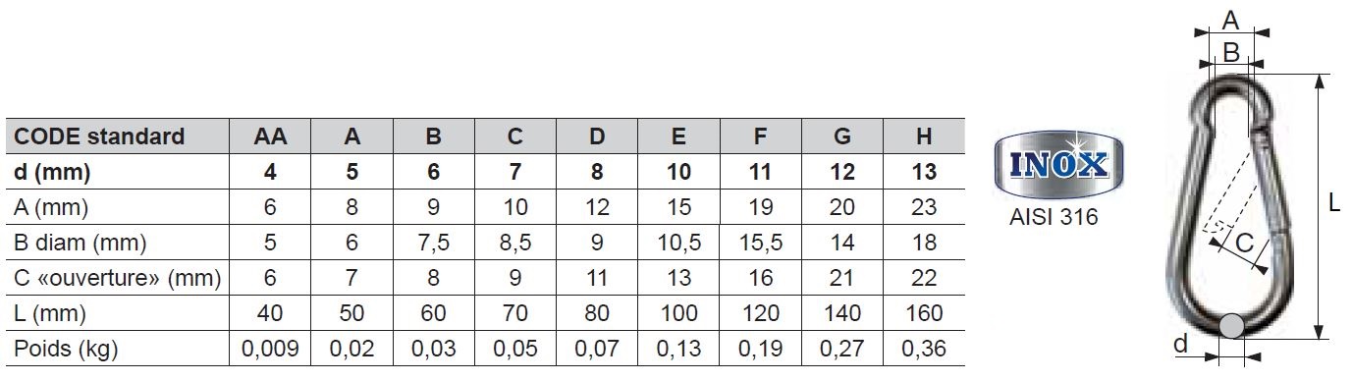1352x381 pixels.
Task: Click the 0,36 weight value
Action: click(924, 349)
